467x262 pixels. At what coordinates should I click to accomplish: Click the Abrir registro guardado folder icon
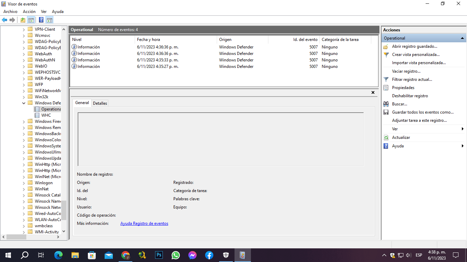pyautogui.click(x=386, y=46)
